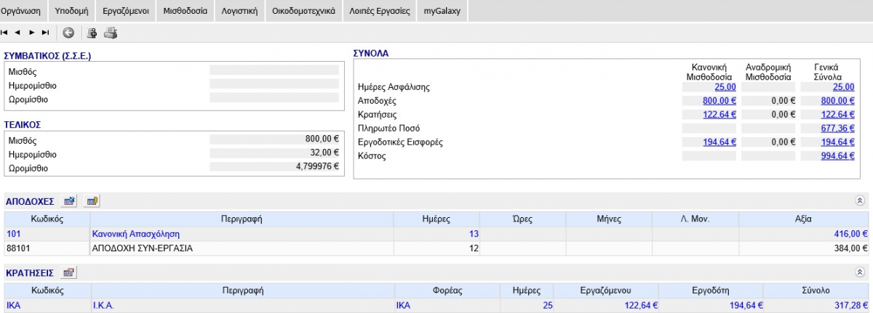Open Ημέρες Ασφάλισης link under Γενικά Σύνολα
This screenshot has width=873, height=313.
(843, 87)
